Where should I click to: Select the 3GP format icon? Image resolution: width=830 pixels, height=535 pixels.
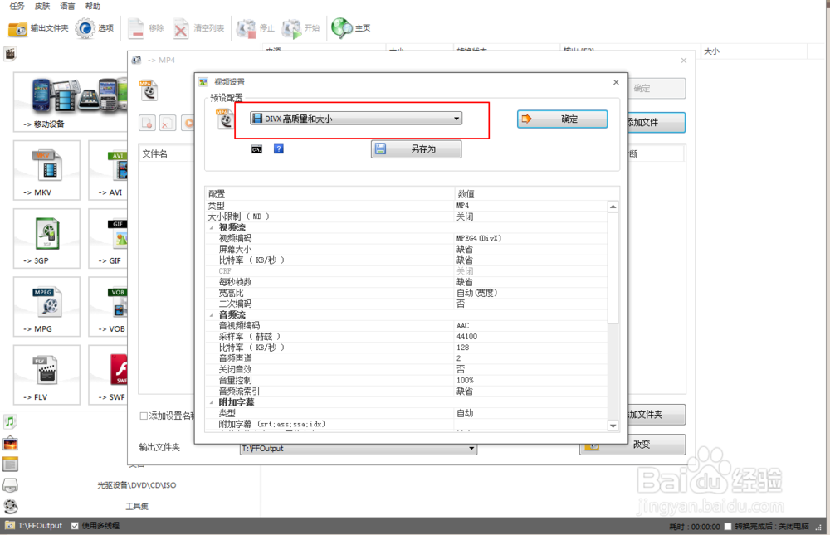(46, 239)
